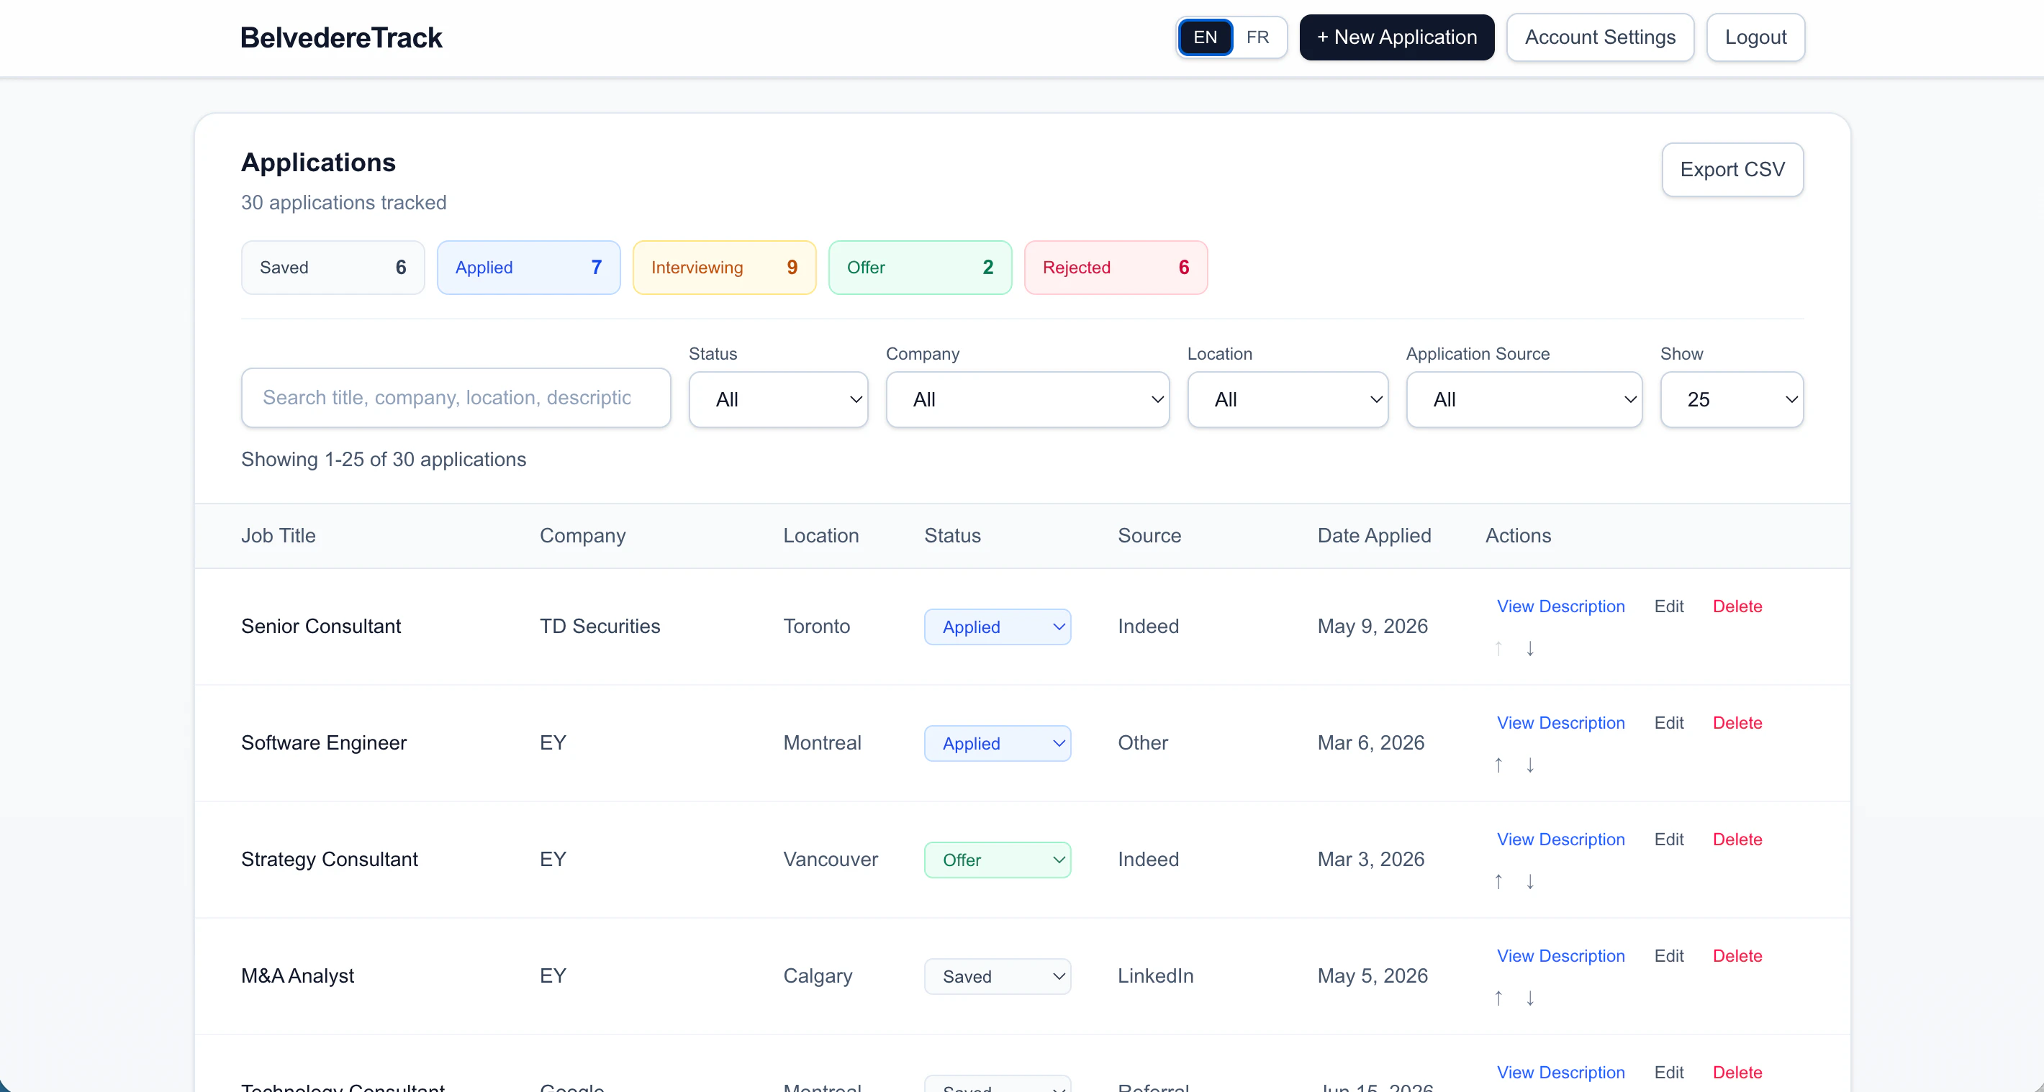Delete the Senior Consultant application
The image size is (2044, 1092).
[x=1737, y=606]
